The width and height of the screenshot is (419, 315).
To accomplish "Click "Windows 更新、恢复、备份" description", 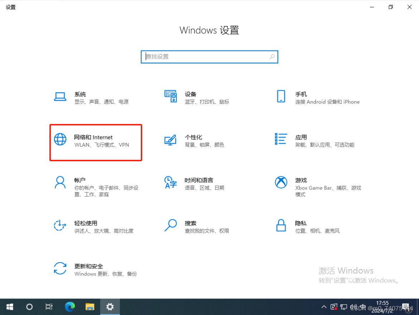I will [106, 274].
